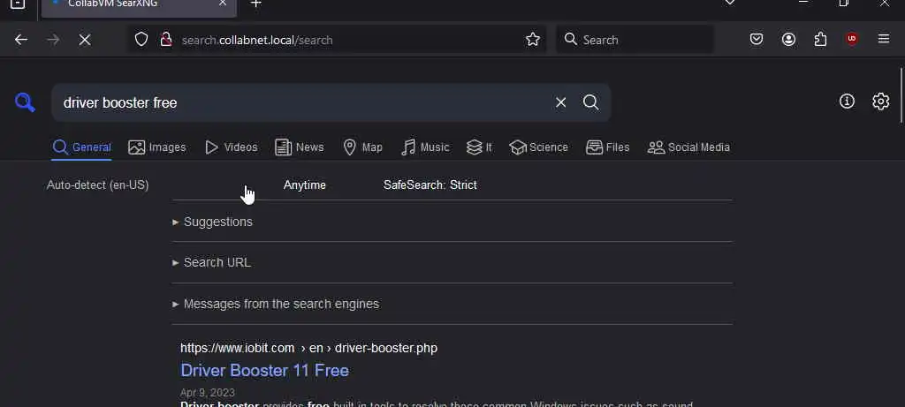Screen dimensions: 905x407
Task: Open the extensions puzzle icon
Action: click(820, 39)
